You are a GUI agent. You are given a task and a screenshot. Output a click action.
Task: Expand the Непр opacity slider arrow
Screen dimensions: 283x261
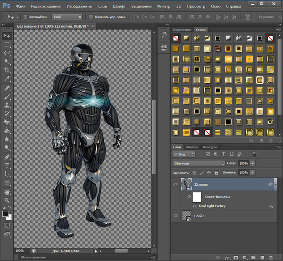click(x=253, y=163)
